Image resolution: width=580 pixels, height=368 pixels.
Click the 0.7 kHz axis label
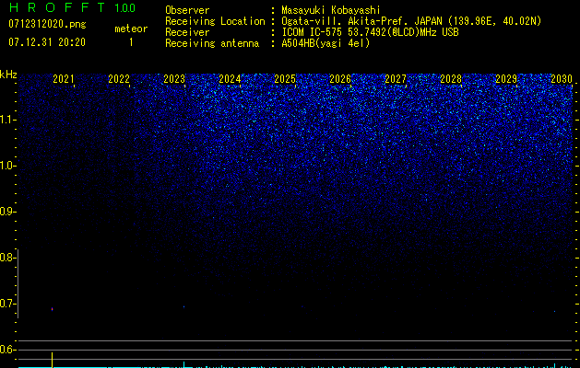tap(7, 304)
